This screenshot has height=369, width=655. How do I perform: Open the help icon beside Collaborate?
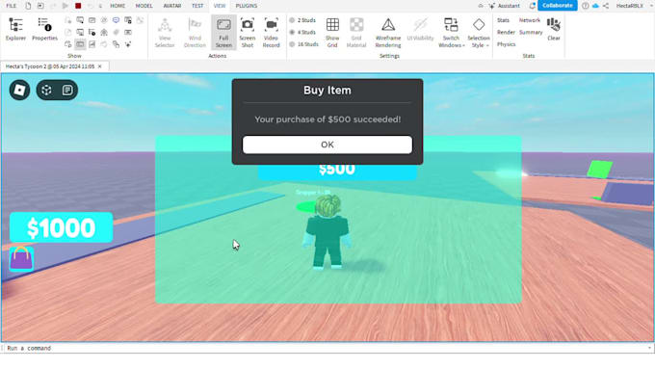[x=586, y=6]
